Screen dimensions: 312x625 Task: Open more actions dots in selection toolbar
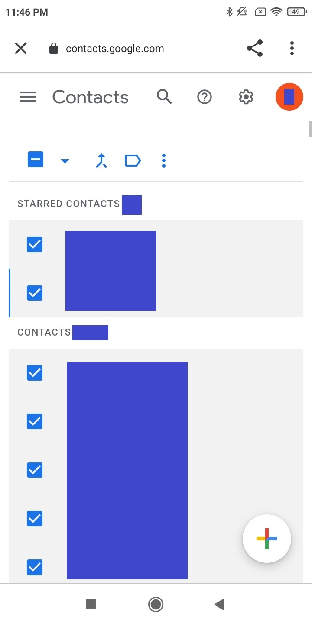[164, 161]
